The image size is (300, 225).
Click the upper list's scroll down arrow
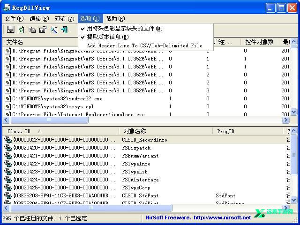(x=293, y=112)
